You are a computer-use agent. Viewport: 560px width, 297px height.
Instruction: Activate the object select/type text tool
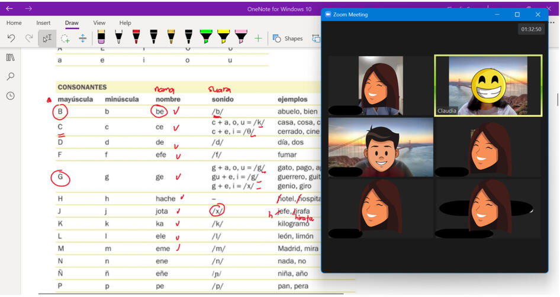(46, 38)
